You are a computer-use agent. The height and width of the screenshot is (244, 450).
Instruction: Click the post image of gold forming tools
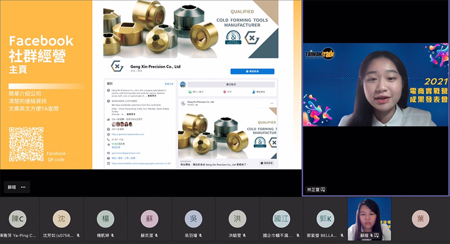[x=227, y=133]
